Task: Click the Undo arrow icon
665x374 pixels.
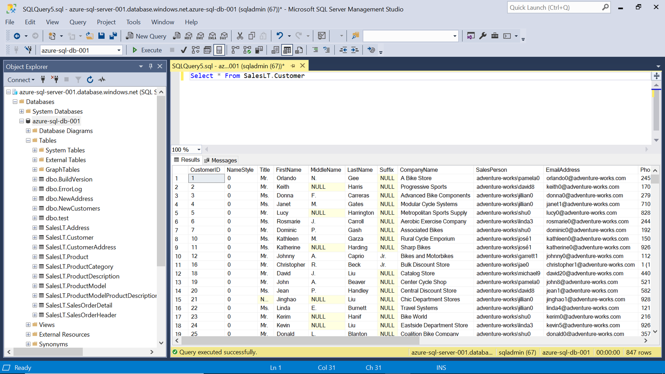Action: pos(280,36)
